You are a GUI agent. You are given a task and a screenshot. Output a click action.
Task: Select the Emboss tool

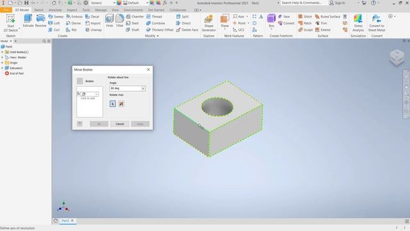[x=74, y=17]
